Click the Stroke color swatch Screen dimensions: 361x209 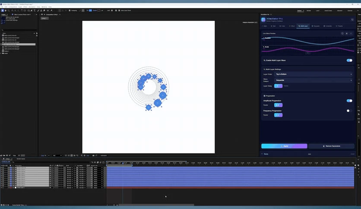tap(99, 10)
